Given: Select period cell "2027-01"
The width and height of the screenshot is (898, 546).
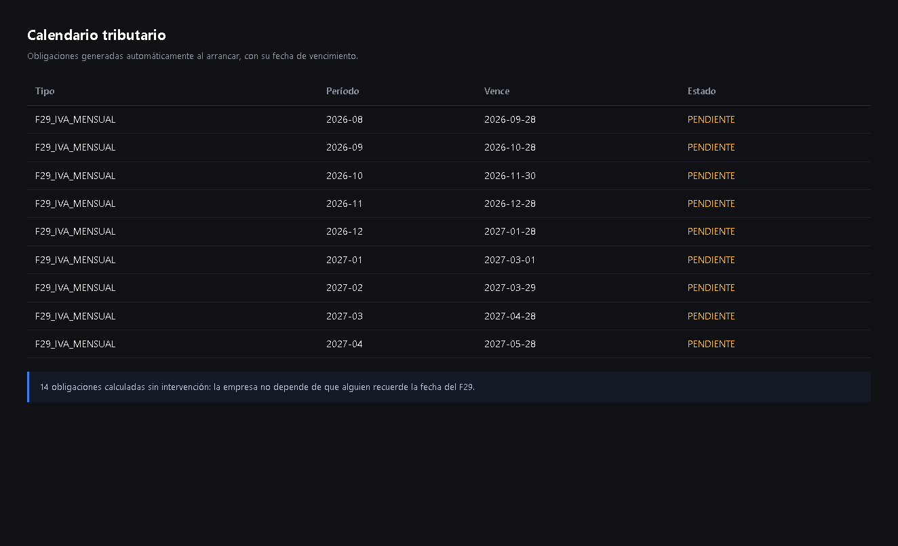Looking at the screenshot, I should click(345, 260).
